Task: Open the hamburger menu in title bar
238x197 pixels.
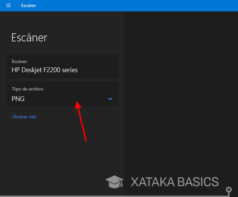Action: click(x=8, y=5)
